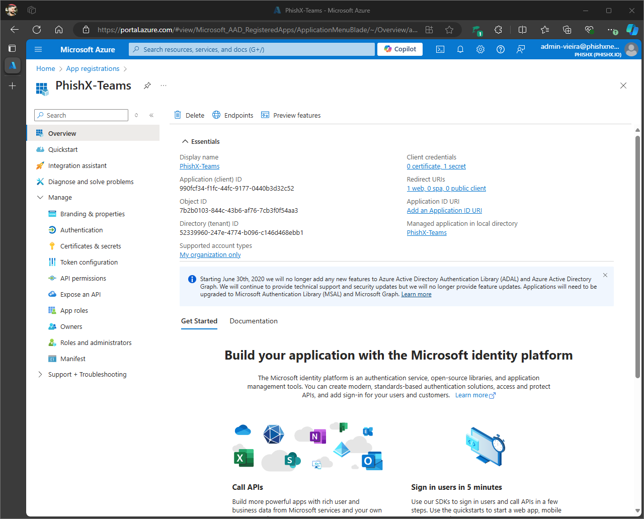Click the browser Home icon

(59, 30)
